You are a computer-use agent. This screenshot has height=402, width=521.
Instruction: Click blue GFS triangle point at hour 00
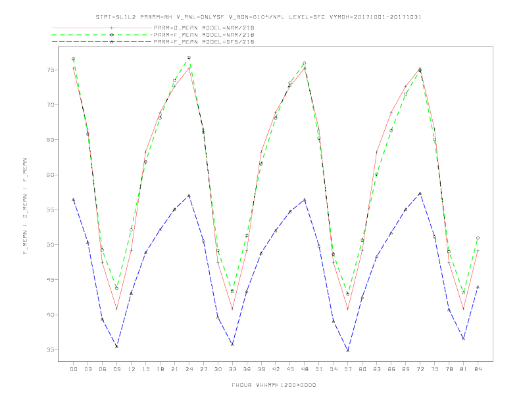point(74,200)
